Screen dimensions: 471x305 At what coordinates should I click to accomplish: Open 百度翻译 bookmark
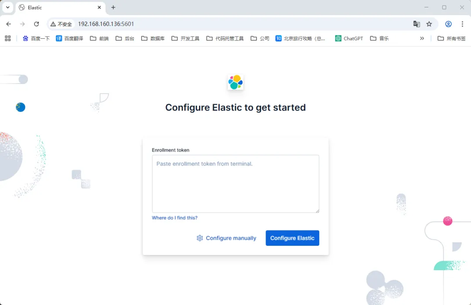click(69, 38)
